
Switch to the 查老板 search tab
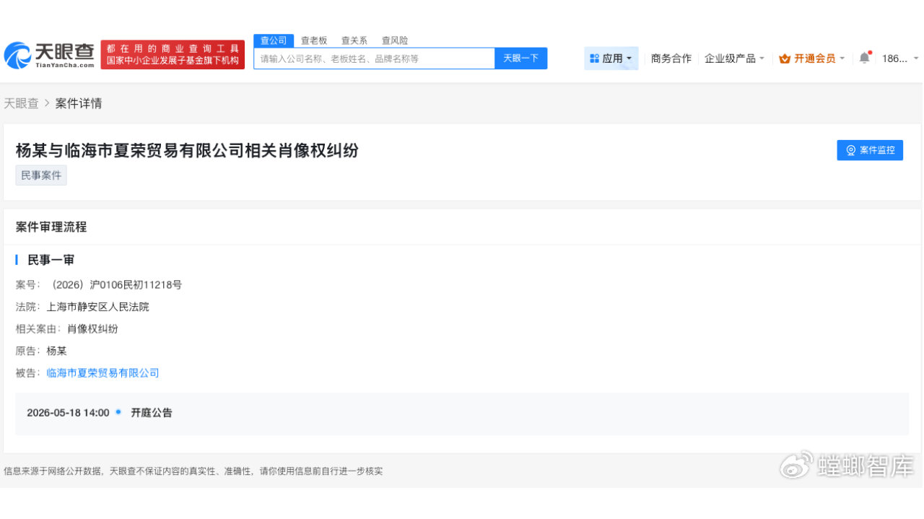click(313, 40)
